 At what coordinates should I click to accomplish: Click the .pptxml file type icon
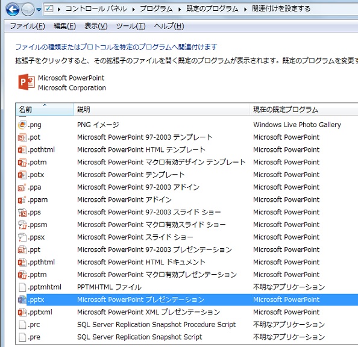(22, 312)
